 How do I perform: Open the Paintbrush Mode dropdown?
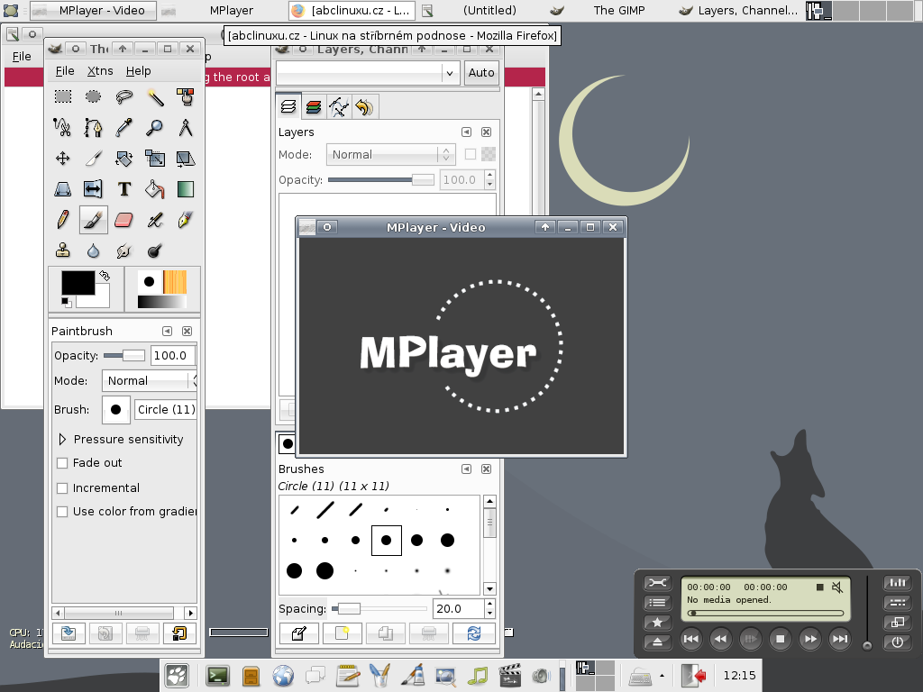(150, 381)
